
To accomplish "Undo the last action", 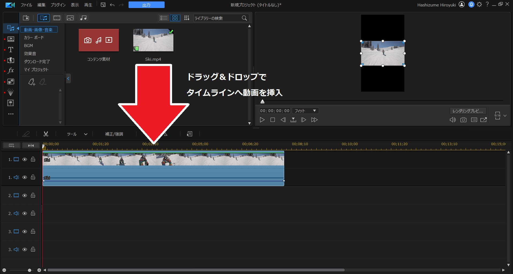I will (112, 5).
